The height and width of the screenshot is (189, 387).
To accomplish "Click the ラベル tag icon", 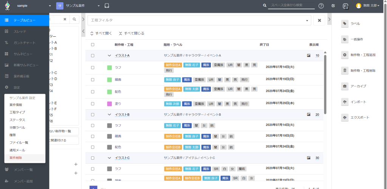I will [345, 24].
